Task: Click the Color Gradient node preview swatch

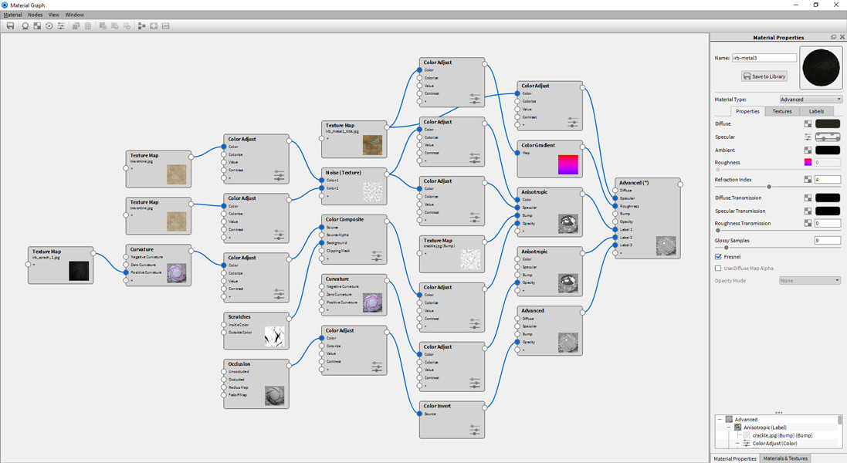Action: coord(567,164)
